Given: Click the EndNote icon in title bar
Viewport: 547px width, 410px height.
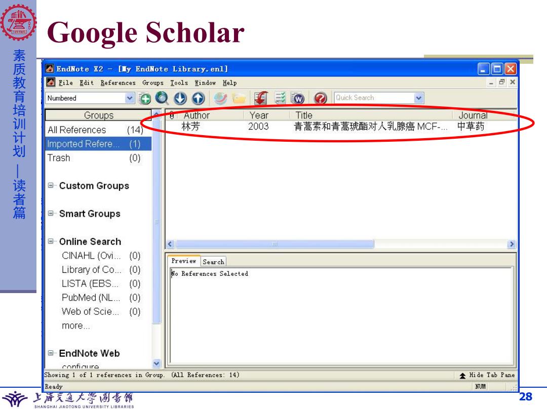Looking at the screenshot, I should pos(50,69).
